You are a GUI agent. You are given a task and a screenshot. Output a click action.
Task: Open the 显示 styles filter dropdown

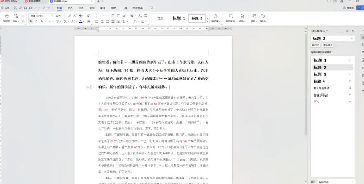pos(336,182)
